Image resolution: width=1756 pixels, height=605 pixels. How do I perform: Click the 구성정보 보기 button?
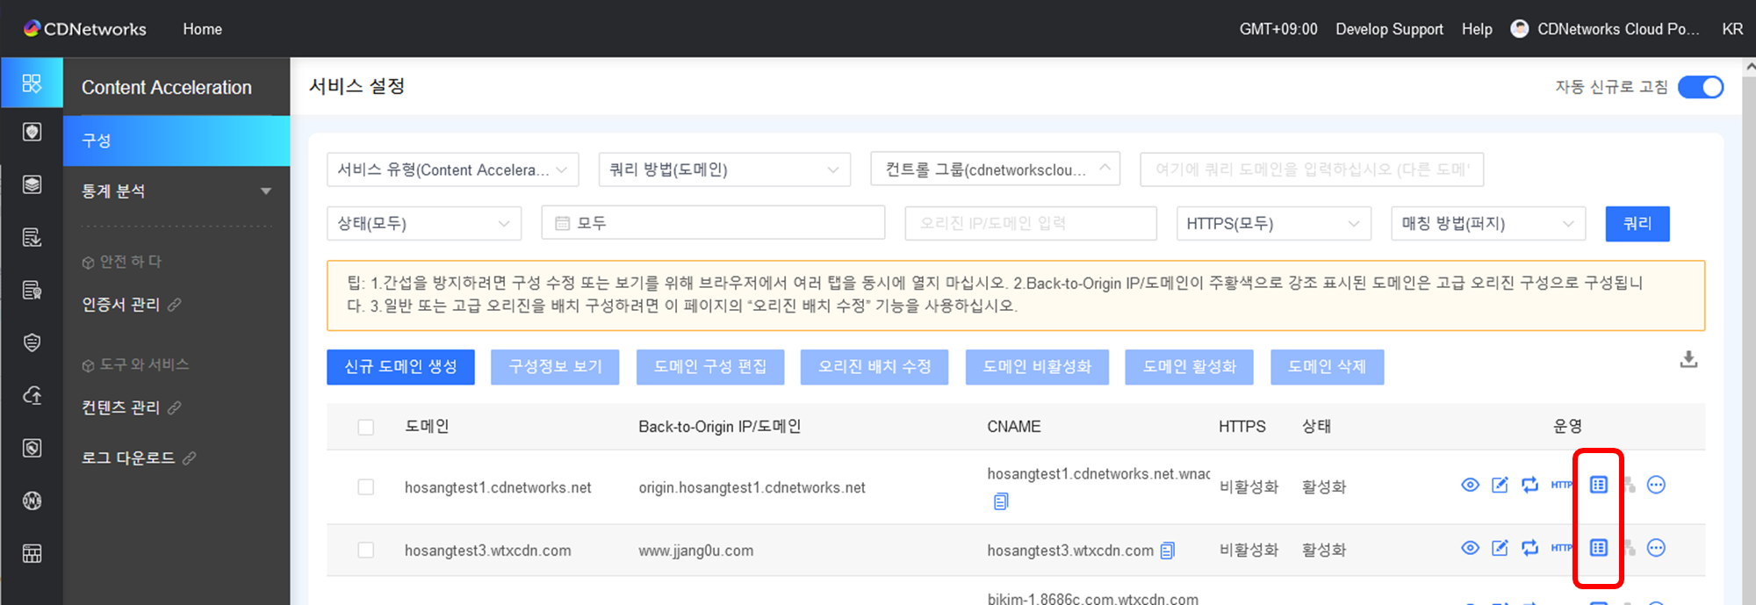(556, 367)
